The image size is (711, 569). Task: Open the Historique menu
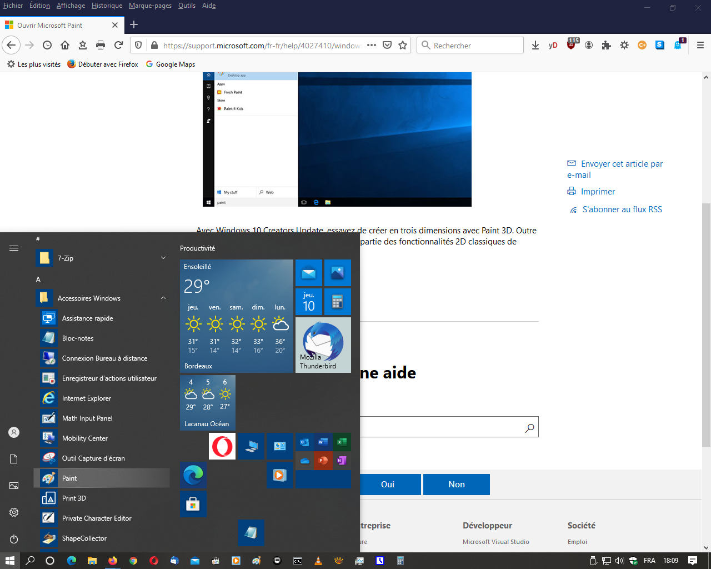pyautogui.click(x=107, y=6)
